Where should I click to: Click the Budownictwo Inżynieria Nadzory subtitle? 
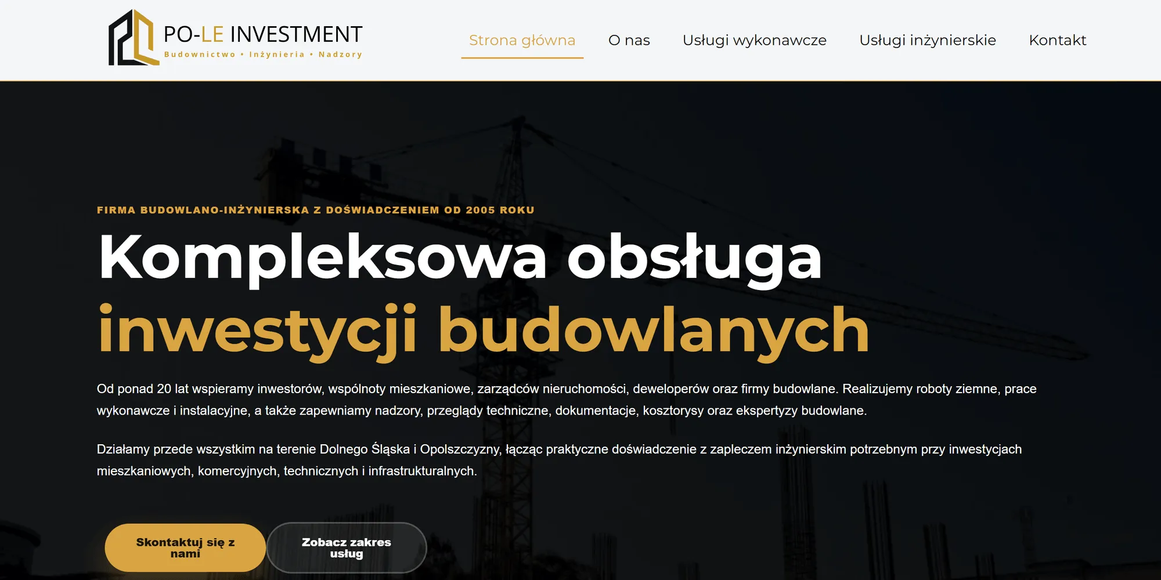263,55
